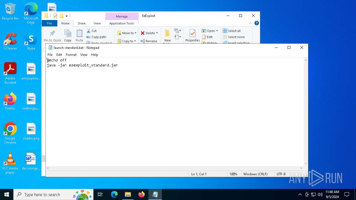Expand the New item dropdown in Explorer
This screenshot has height=200, width=356.
coord(178,31)
